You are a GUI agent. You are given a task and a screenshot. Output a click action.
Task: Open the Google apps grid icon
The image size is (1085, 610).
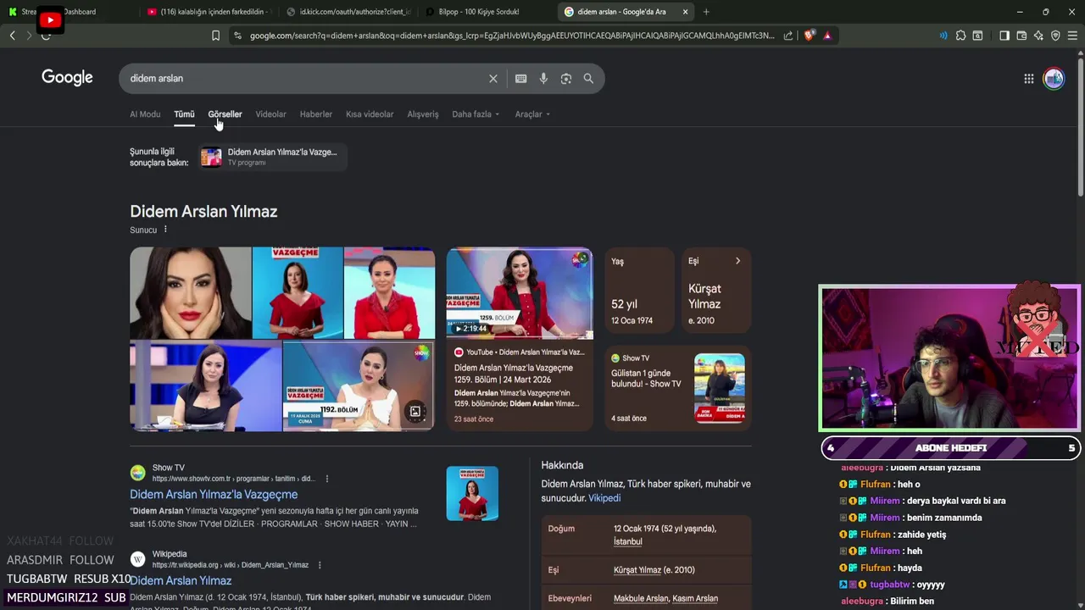pos(1028,79)
